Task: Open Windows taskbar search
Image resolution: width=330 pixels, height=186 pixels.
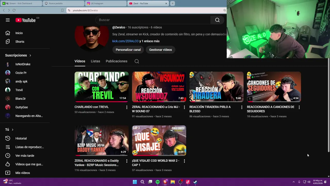Action: 142,182
